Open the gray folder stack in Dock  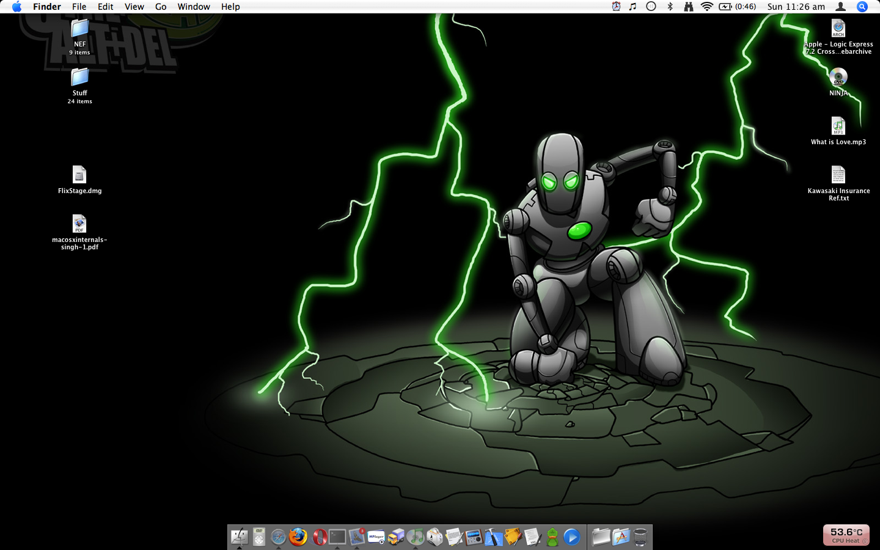[601, 537]
